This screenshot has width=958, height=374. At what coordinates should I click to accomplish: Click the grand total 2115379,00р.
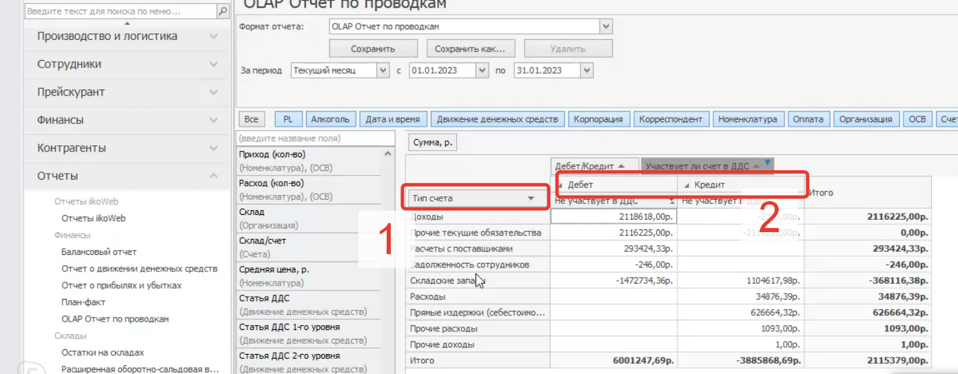pyautogui.click(x=868, y=360)
